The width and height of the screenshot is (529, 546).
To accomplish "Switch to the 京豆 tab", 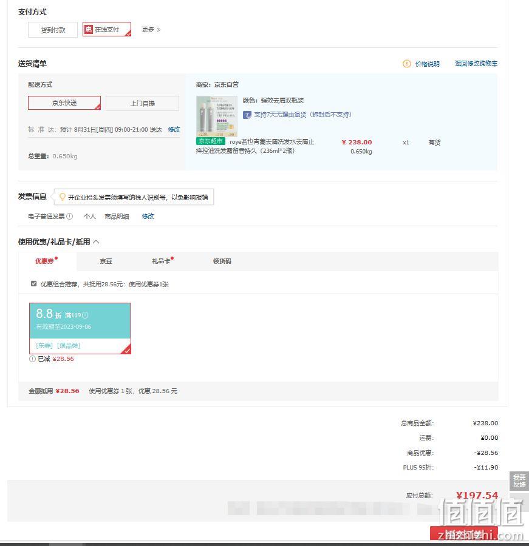I will 106,261.
